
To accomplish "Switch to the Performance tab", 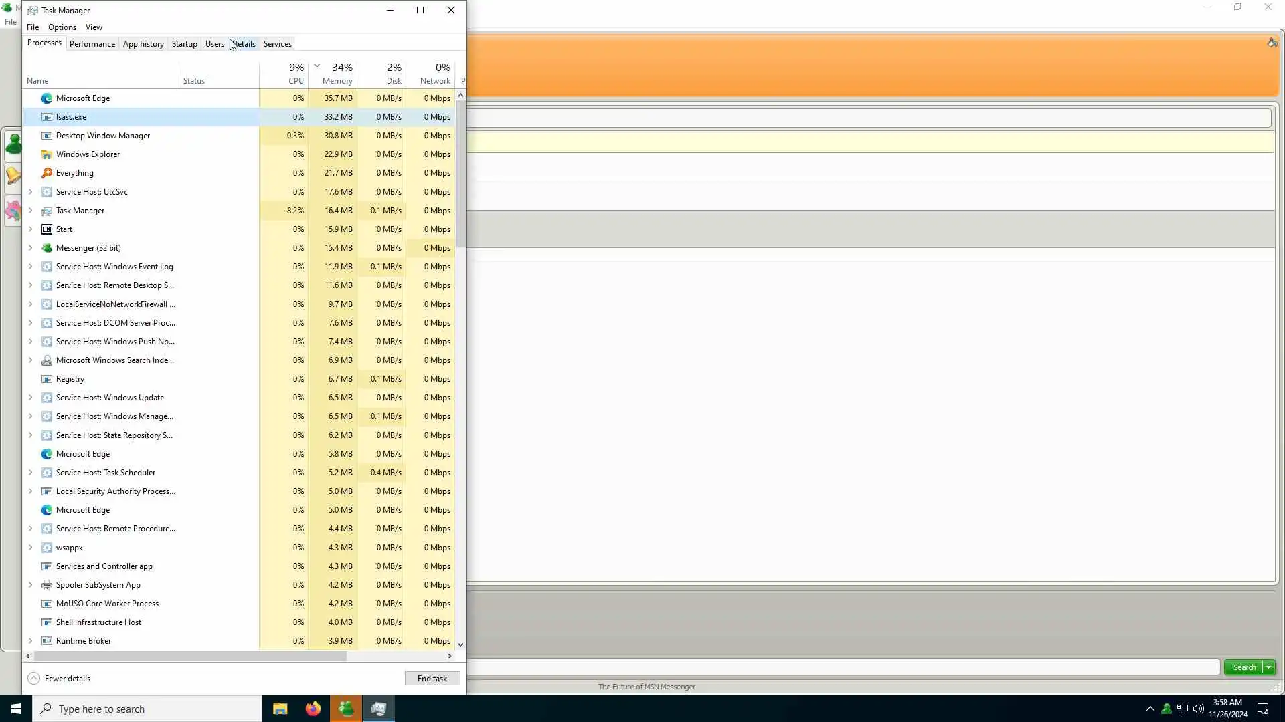I will (x=92, y=44).
